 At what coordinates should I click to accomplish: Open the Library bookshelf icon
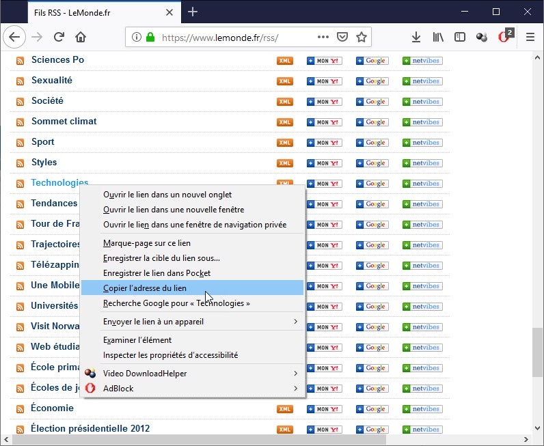[x=437, y=37]
